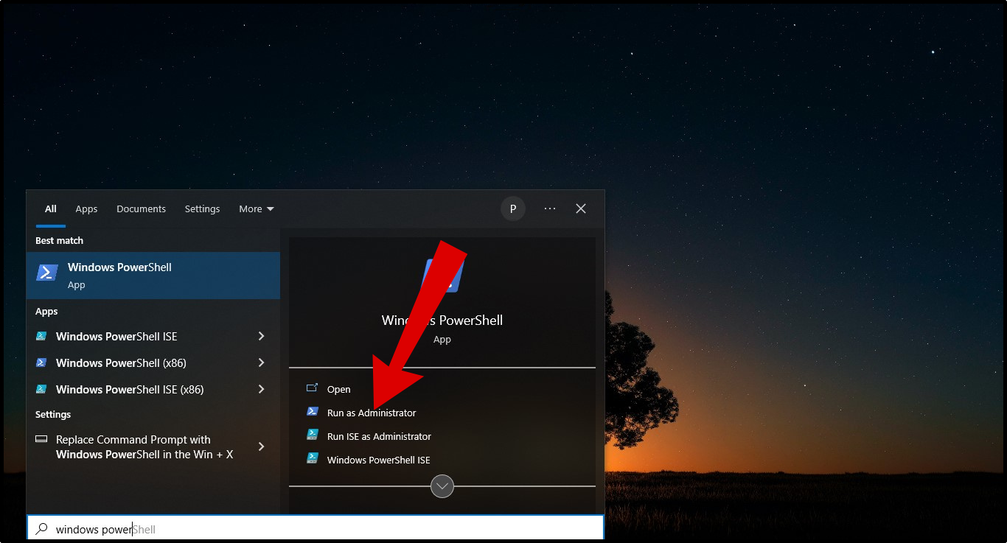The width and height of the screenshot is (1007, 543).
Task: Expand Windows PowerShell (x86) chevron arrow
Action: point(261,362)
